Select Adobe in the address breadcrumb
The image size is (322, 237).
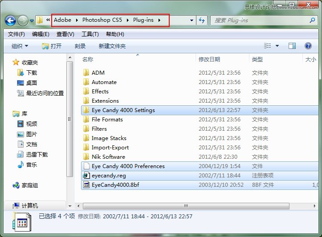pos(62,20)
